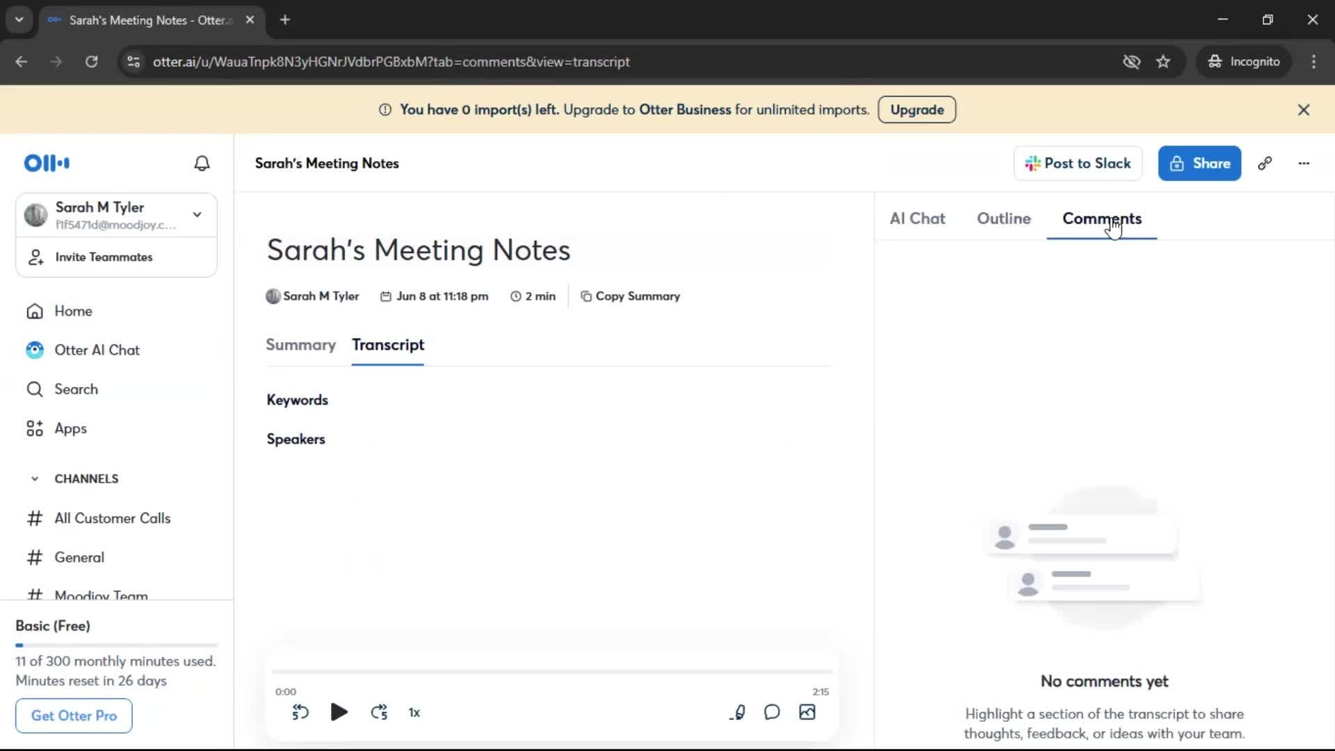Close the Sarah's Meeting Notes browser tab
Screen dimensions: 1335x751
click(x=250, y=20)
